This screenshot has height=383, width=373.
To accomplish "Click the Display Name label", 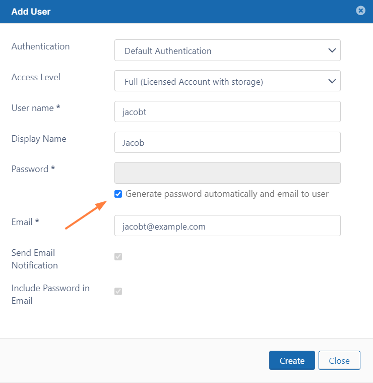I will (39, 139).
